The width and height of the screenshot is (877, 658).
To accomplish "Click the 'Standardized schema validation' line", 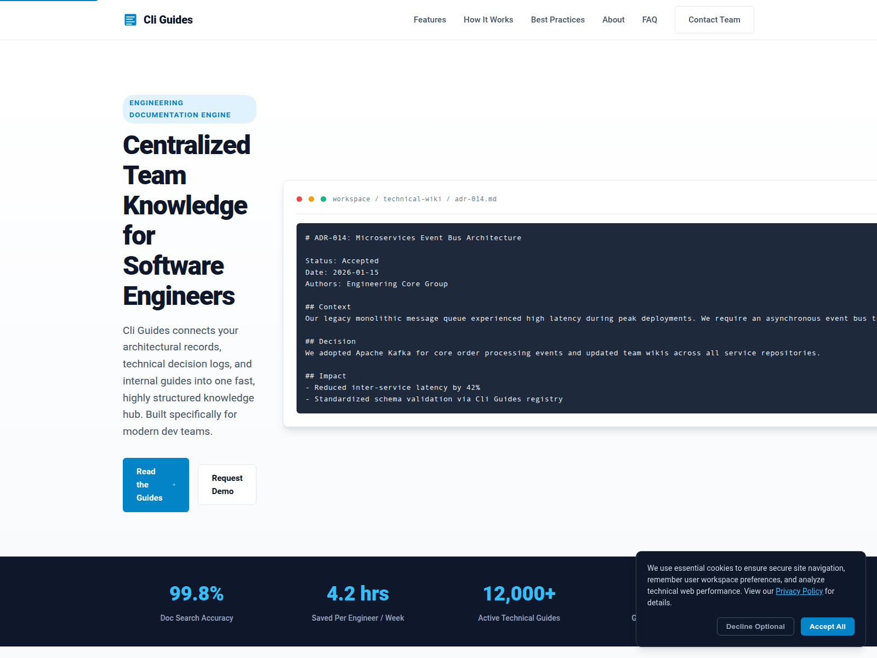I will pos(434,399).
